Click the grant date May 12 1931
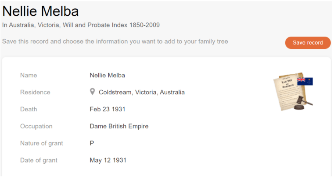 tap(108, 160)
